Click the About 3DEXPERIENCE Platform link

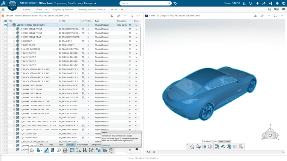click(x=143, y=158)
